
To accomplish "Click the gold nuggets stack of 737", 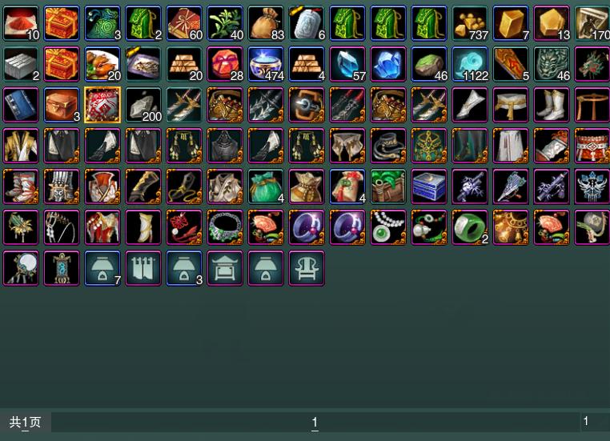I will [470, 23].
